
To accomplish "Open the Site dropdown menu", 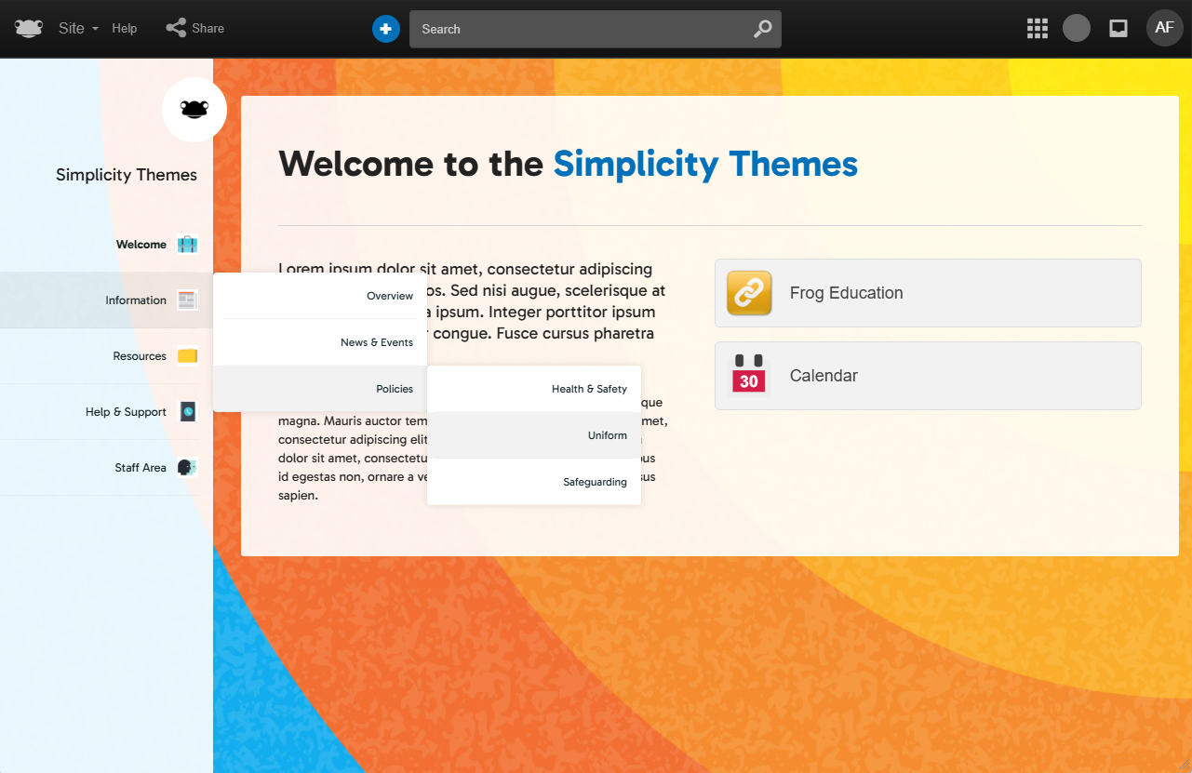I will click(x=78, y=29).
